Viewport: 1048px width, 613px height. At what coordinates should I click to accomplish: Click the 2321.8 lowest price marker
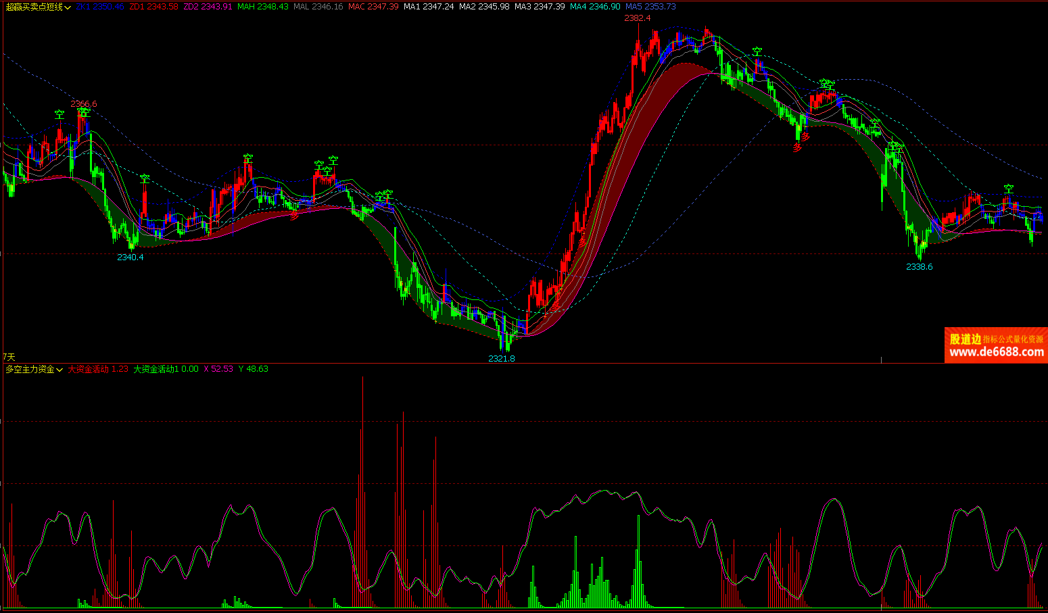coord(502,358)
